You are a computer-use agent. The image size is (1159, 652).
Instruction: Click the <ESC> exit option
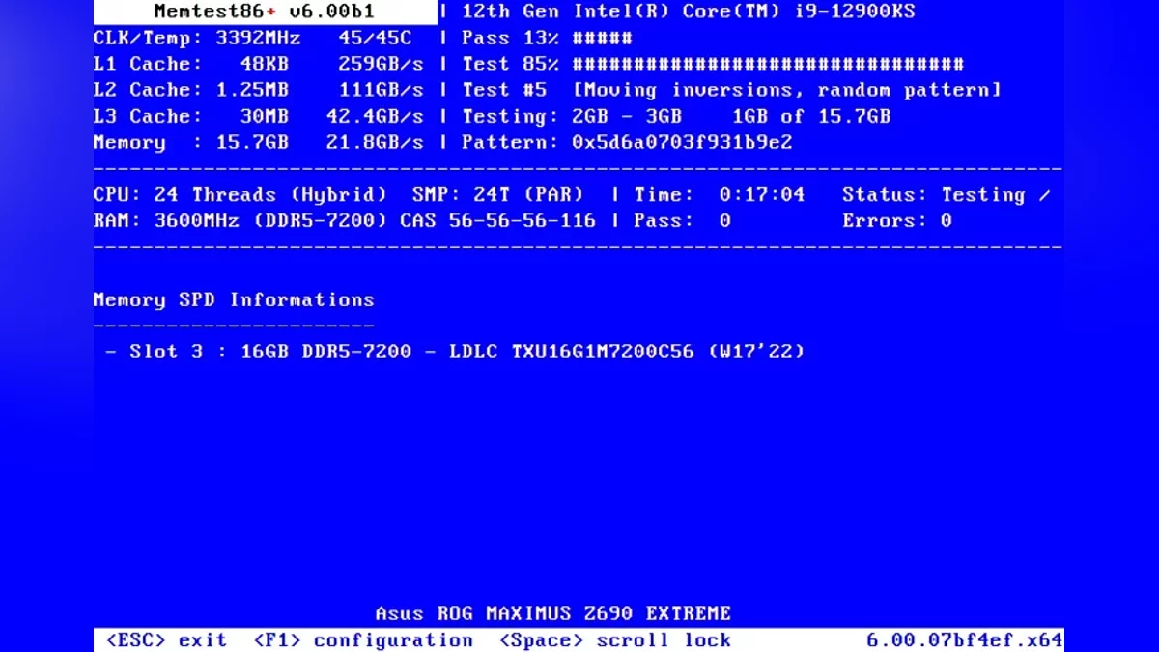(x=166, y=640)
